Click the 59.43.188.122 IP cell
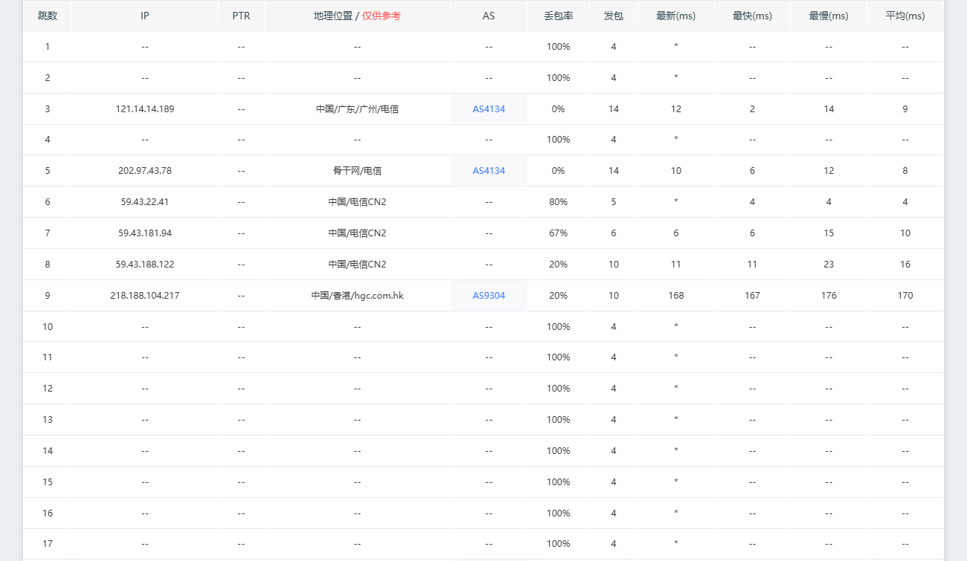This screenshot has height=561, width=967. (145, 265)
